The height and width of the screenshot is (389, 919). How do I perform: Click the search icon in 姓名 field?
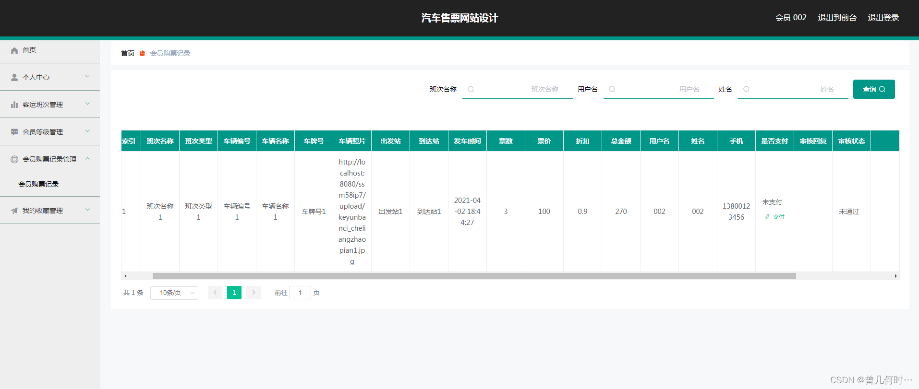coord(746,89)
